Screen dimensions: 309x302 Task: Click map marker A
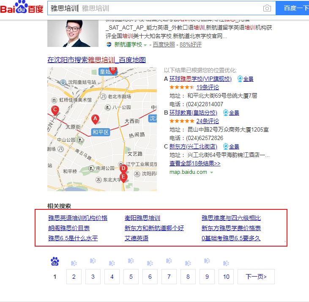95,119
